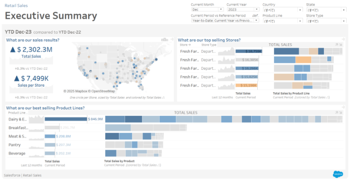Click the up triangle beside $ 7,499K
350x181 pixels.
tap(17, 78)
